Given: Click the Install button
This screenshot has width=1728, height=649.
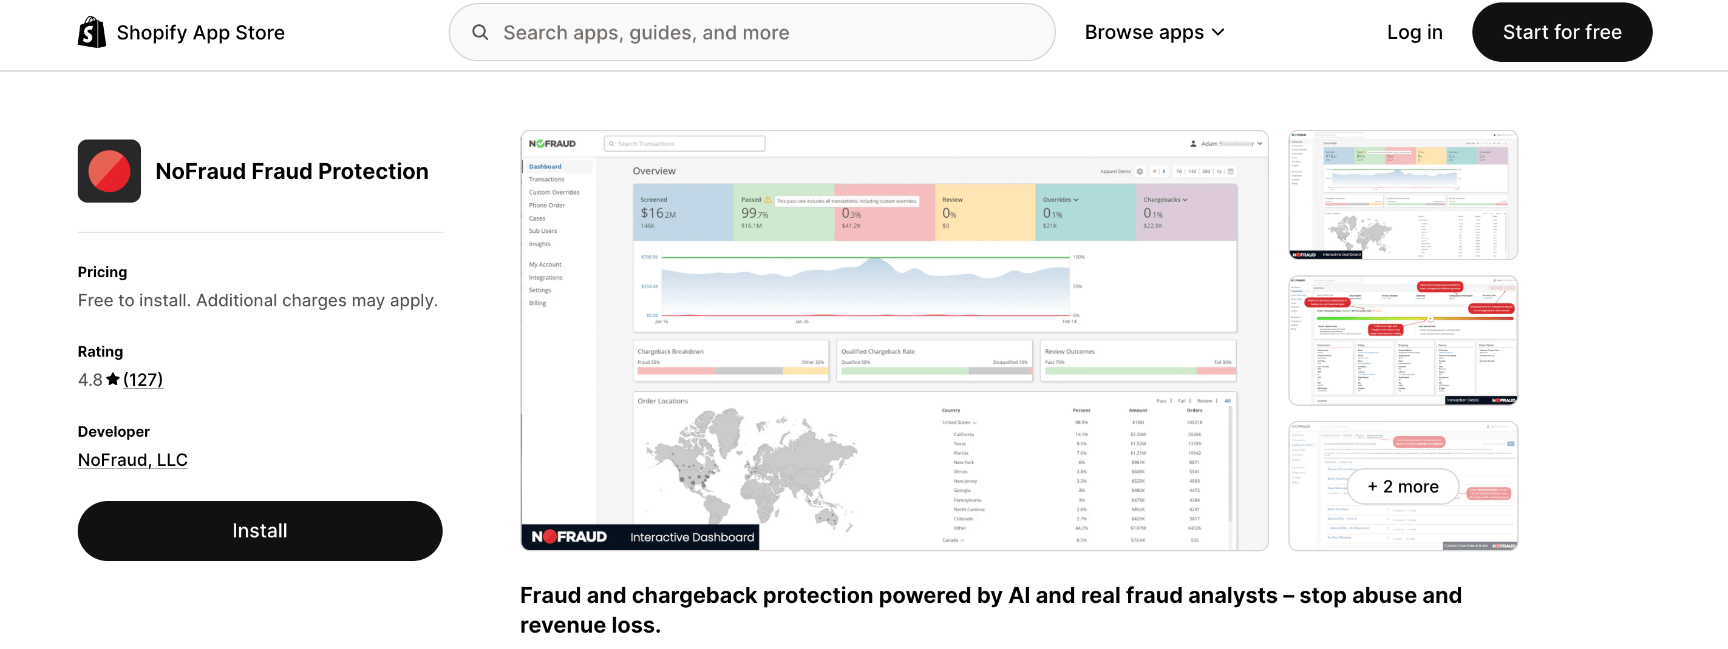Looking at the screenshot, I should point(260,530).
